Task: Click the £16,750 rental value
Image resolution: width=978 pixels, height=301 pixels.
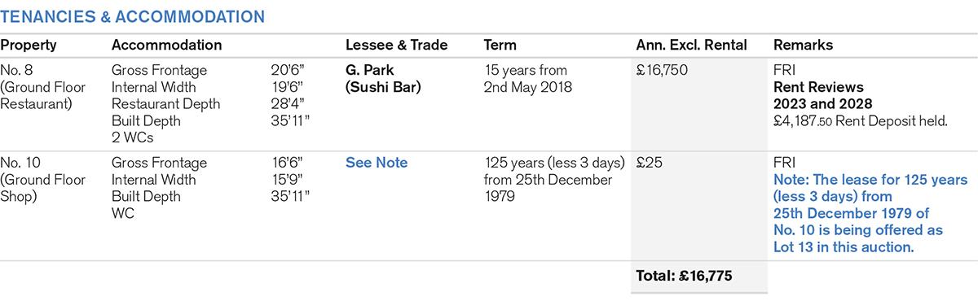Action: tap(662, 71)
